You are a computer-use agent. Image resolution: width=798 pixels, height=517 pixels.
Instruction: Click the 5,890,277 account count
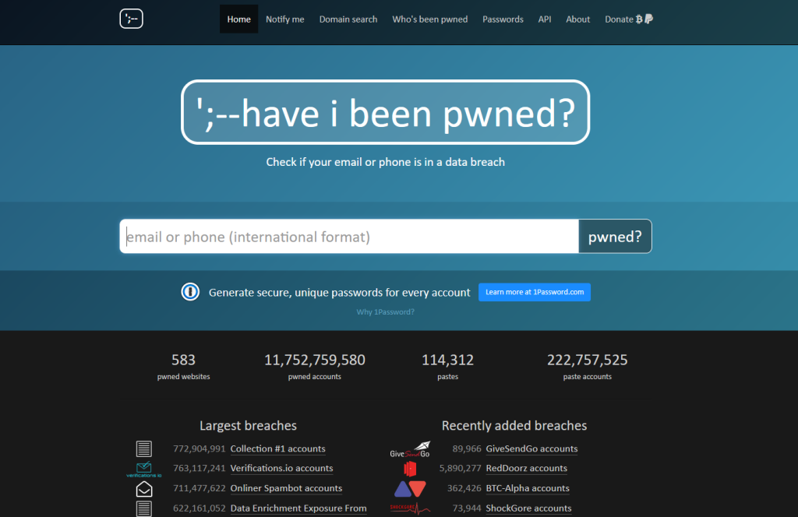point(460,468)
